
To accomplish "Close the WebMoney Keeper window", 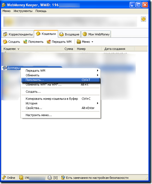I will tap(145, 5).
